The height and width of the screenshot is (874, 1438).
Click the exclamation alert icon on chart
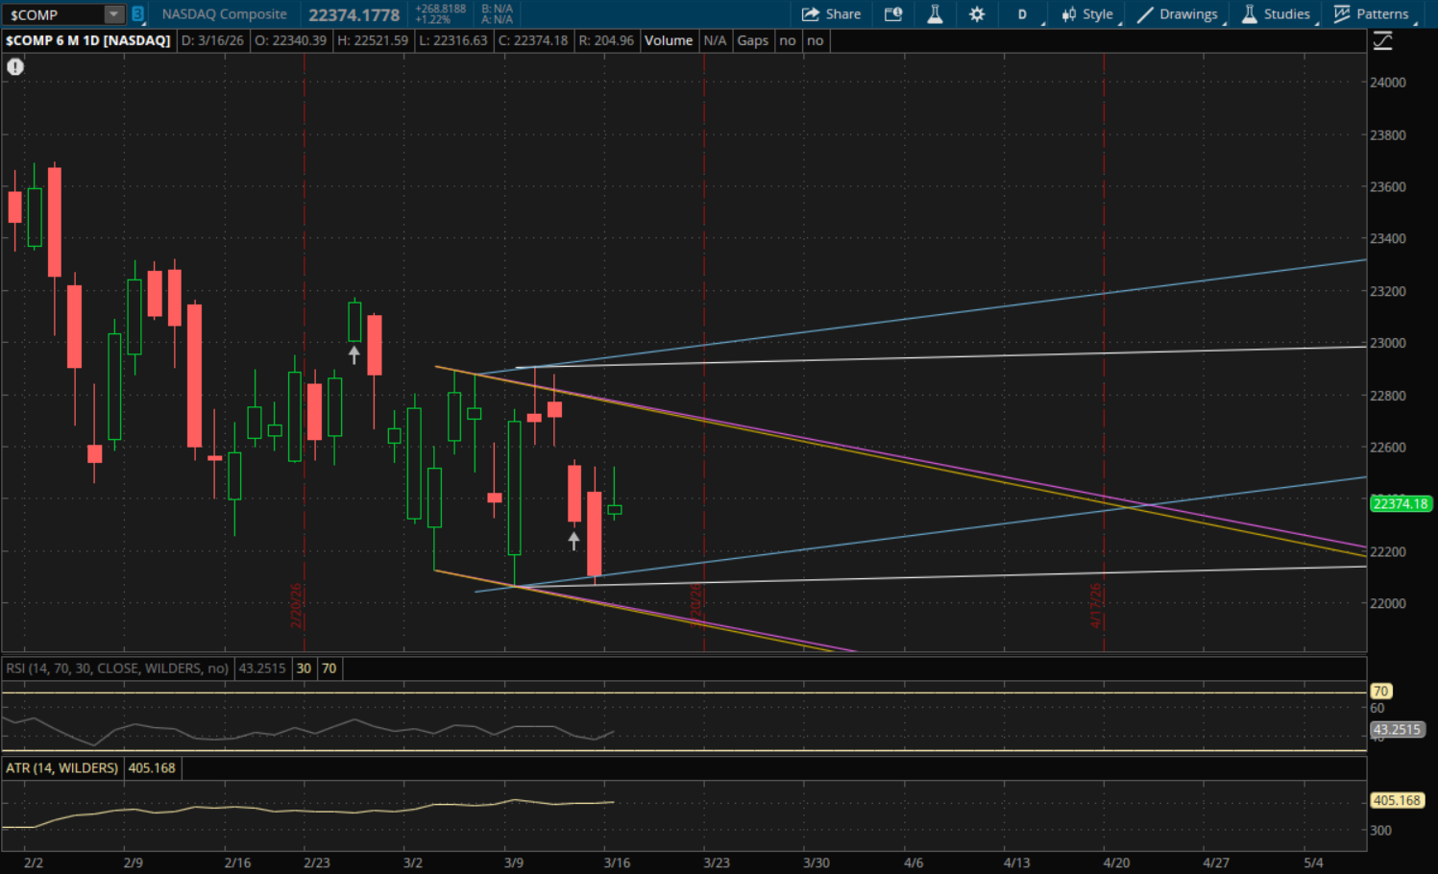point(15,66)
